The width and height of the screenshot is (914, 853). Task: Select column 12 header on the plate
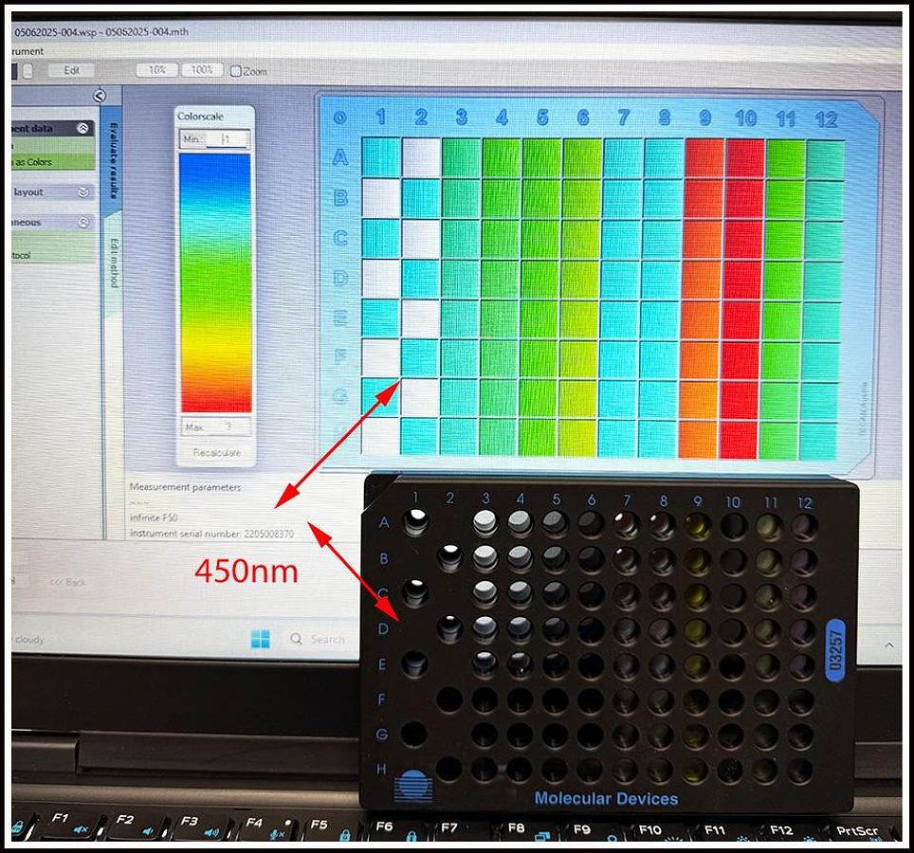826,118
